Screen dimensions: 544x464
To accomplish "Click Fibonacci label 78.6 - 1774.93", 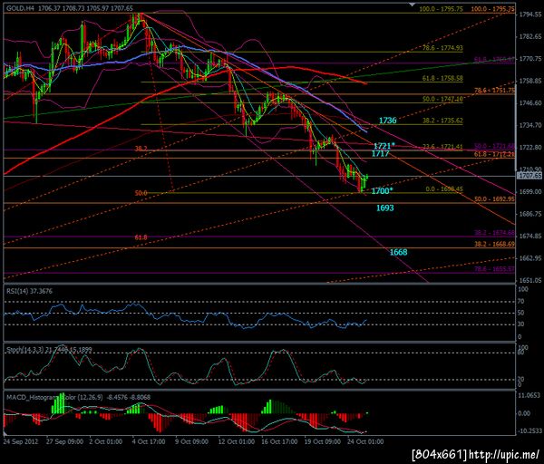I will [x=442, y=48].
